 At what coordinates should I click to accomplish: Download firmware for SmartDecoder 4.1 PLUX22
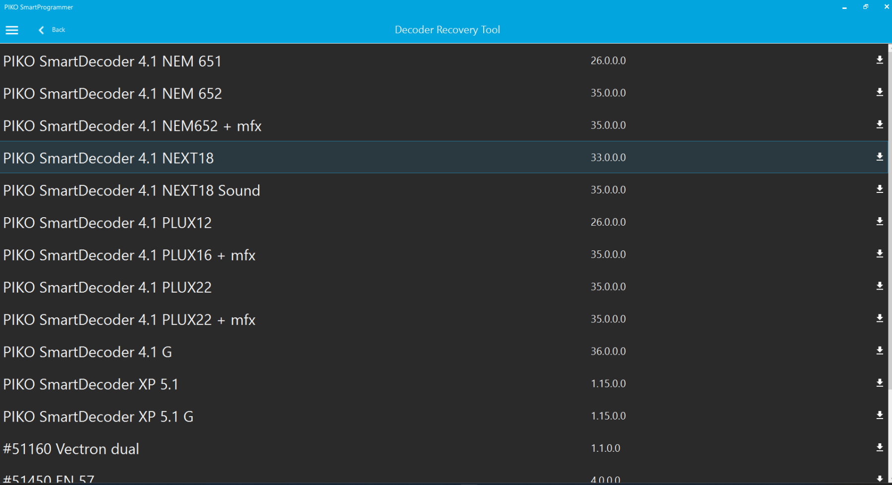tap(880, 286)
